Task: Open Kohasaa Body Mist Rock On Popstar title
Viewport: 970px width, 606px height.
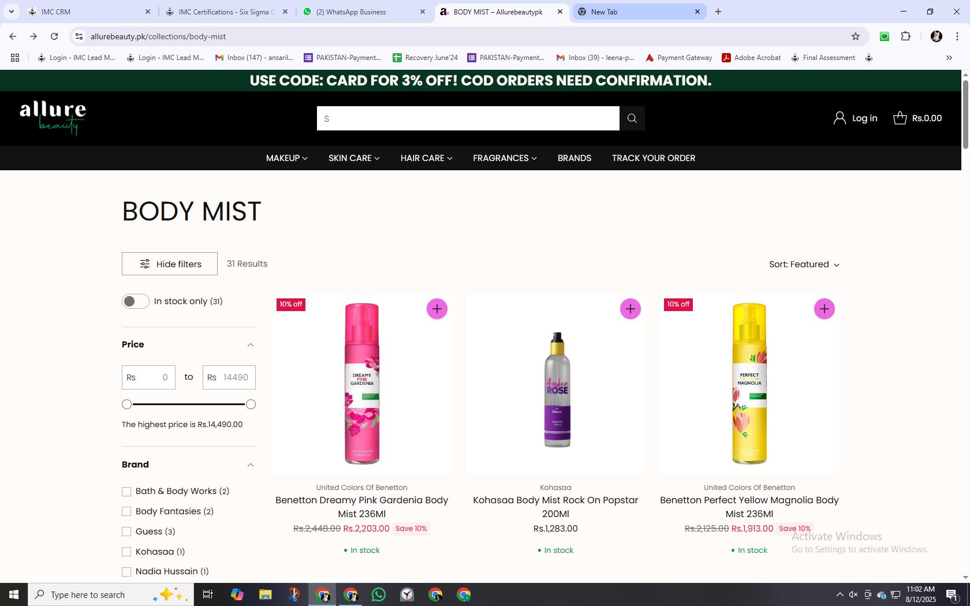Action: tap(555, 507)
